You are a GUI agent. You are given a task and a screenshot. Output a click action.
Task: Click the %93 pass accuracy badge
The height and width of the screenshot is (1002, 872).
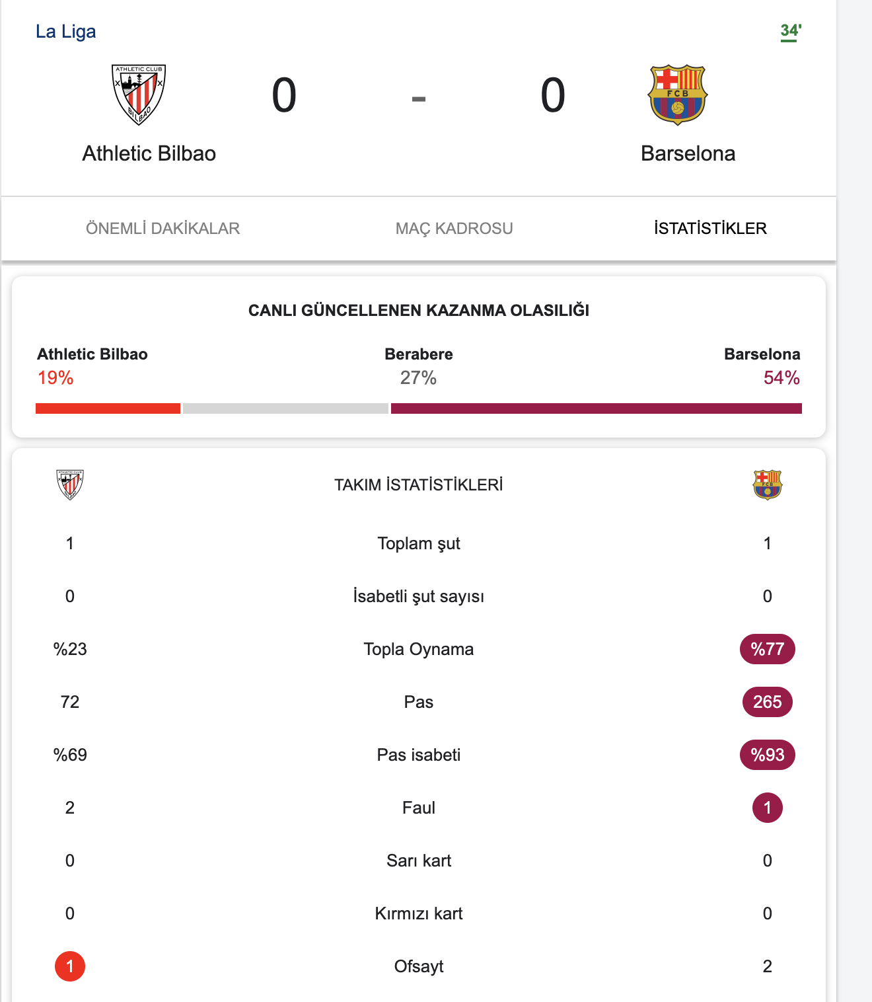(x=767, y=755)
